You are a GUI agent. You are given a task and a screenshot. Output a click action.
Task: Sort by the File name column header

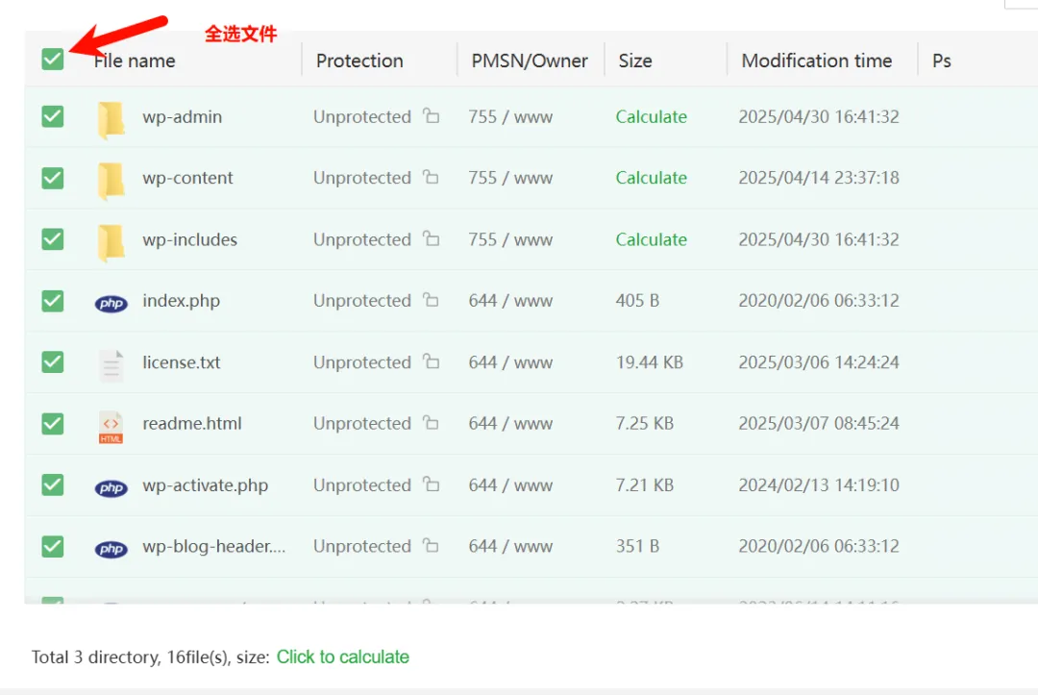[x=135, y=61]
